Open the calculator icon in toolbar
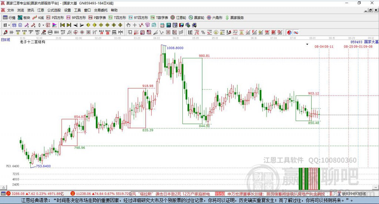379x204 pixels. pos(168,25)
